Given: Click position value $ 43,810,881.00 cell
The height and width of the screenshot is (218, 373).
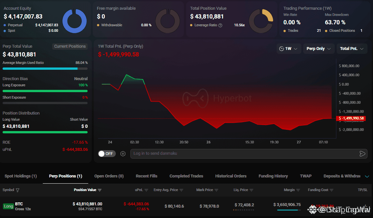Looking at the screenshot, I should [87, 204].
